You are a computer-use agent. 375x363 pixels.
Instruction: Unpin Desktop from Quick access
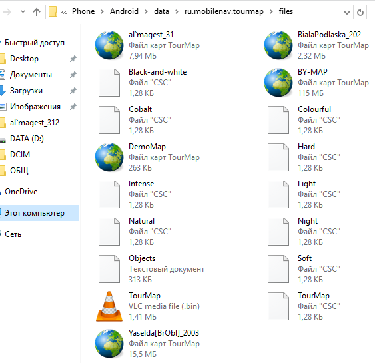(x=73, y=59)
